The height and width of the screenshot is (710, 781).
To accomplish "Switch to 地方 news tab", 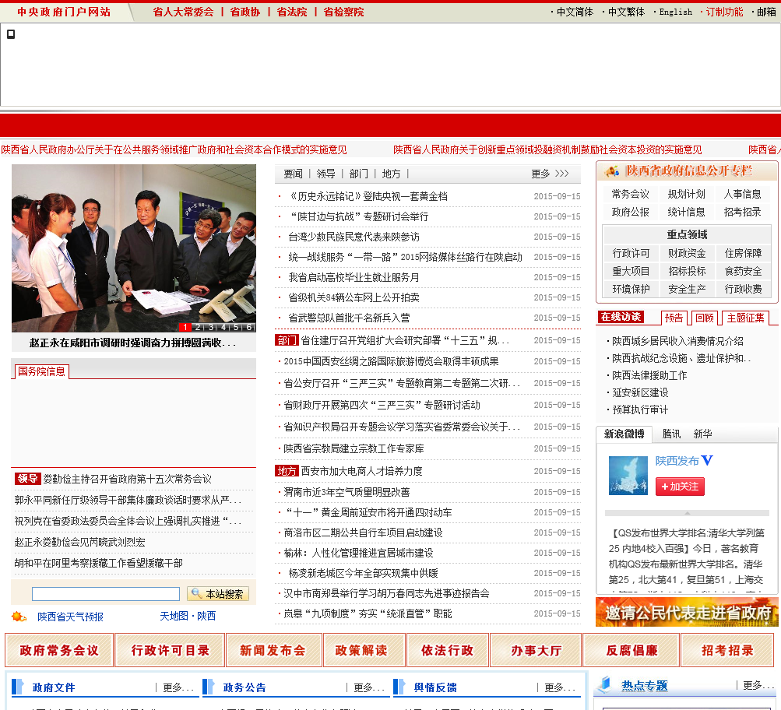I will coord(391,174).
